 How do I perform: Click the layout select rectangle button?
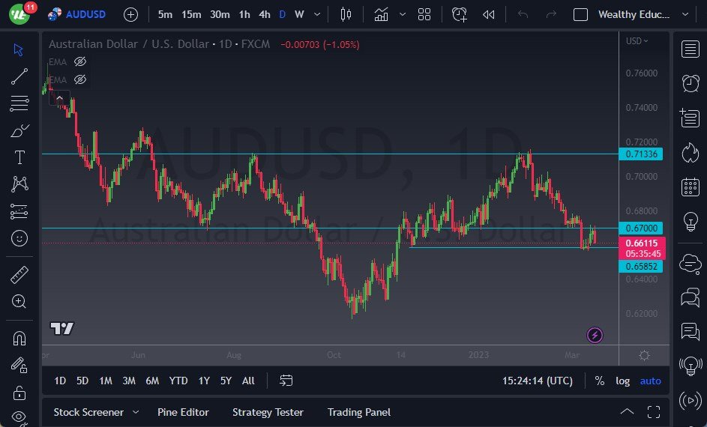point(580,15)
